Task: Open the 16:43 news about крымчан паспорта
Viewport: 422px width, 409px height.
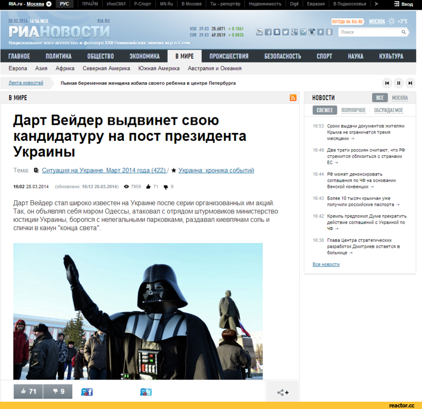Action: pyautogui.click(x=363, y=202)
